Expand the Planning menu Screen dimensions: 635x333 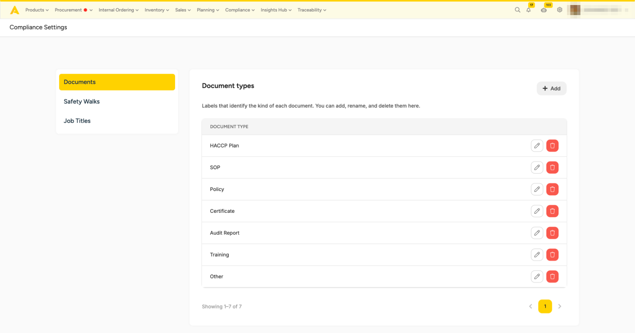click(x=208, y=10)
